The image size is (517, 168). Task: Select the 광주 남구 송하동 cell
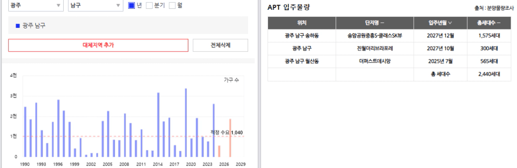(302, 36)
